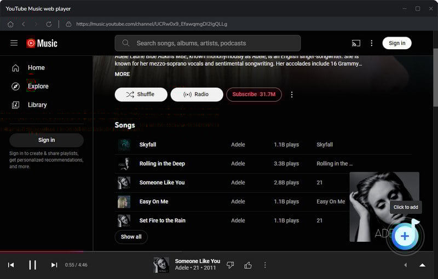Expand artist description with MORE

point(122,74)
